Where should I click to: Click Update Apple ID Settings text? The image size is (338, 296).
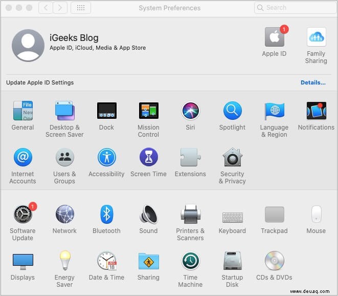point(40,82)
